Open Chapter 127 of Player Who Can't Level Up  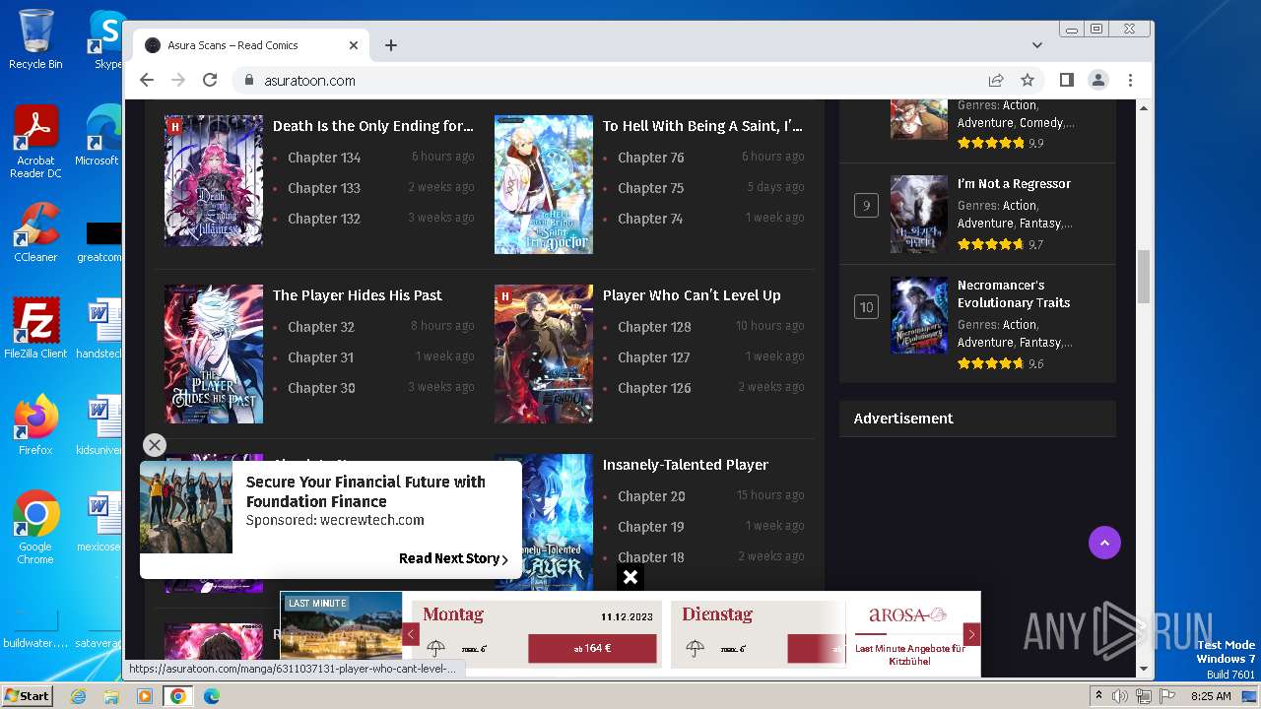pyautogui.click(x=654, y=357)
